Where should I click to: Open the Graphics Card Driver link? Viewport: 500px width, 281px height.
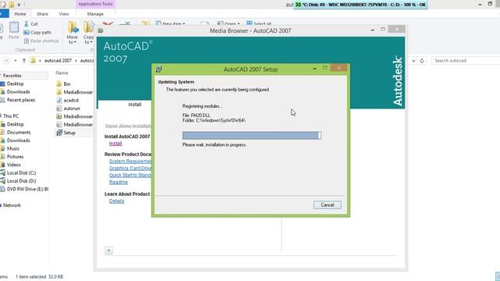click(130, 169)
